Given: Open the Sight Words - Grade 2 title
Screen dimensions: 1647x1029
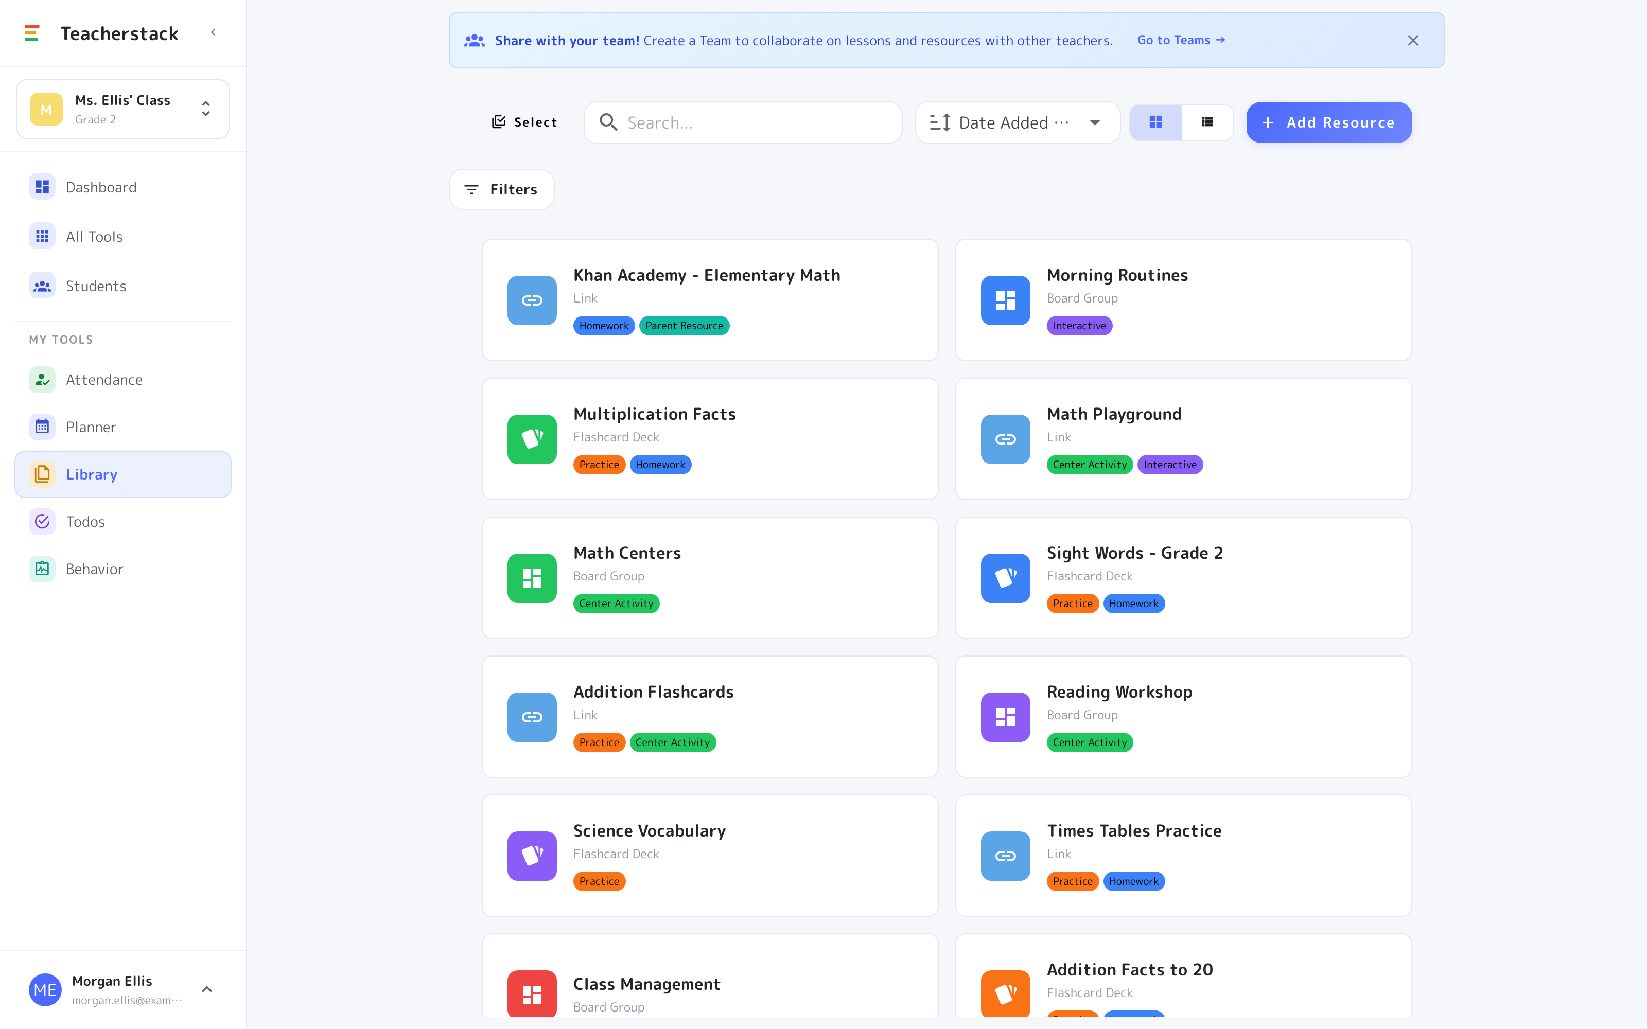Looking at the screenshot, I should (1134, 553).
